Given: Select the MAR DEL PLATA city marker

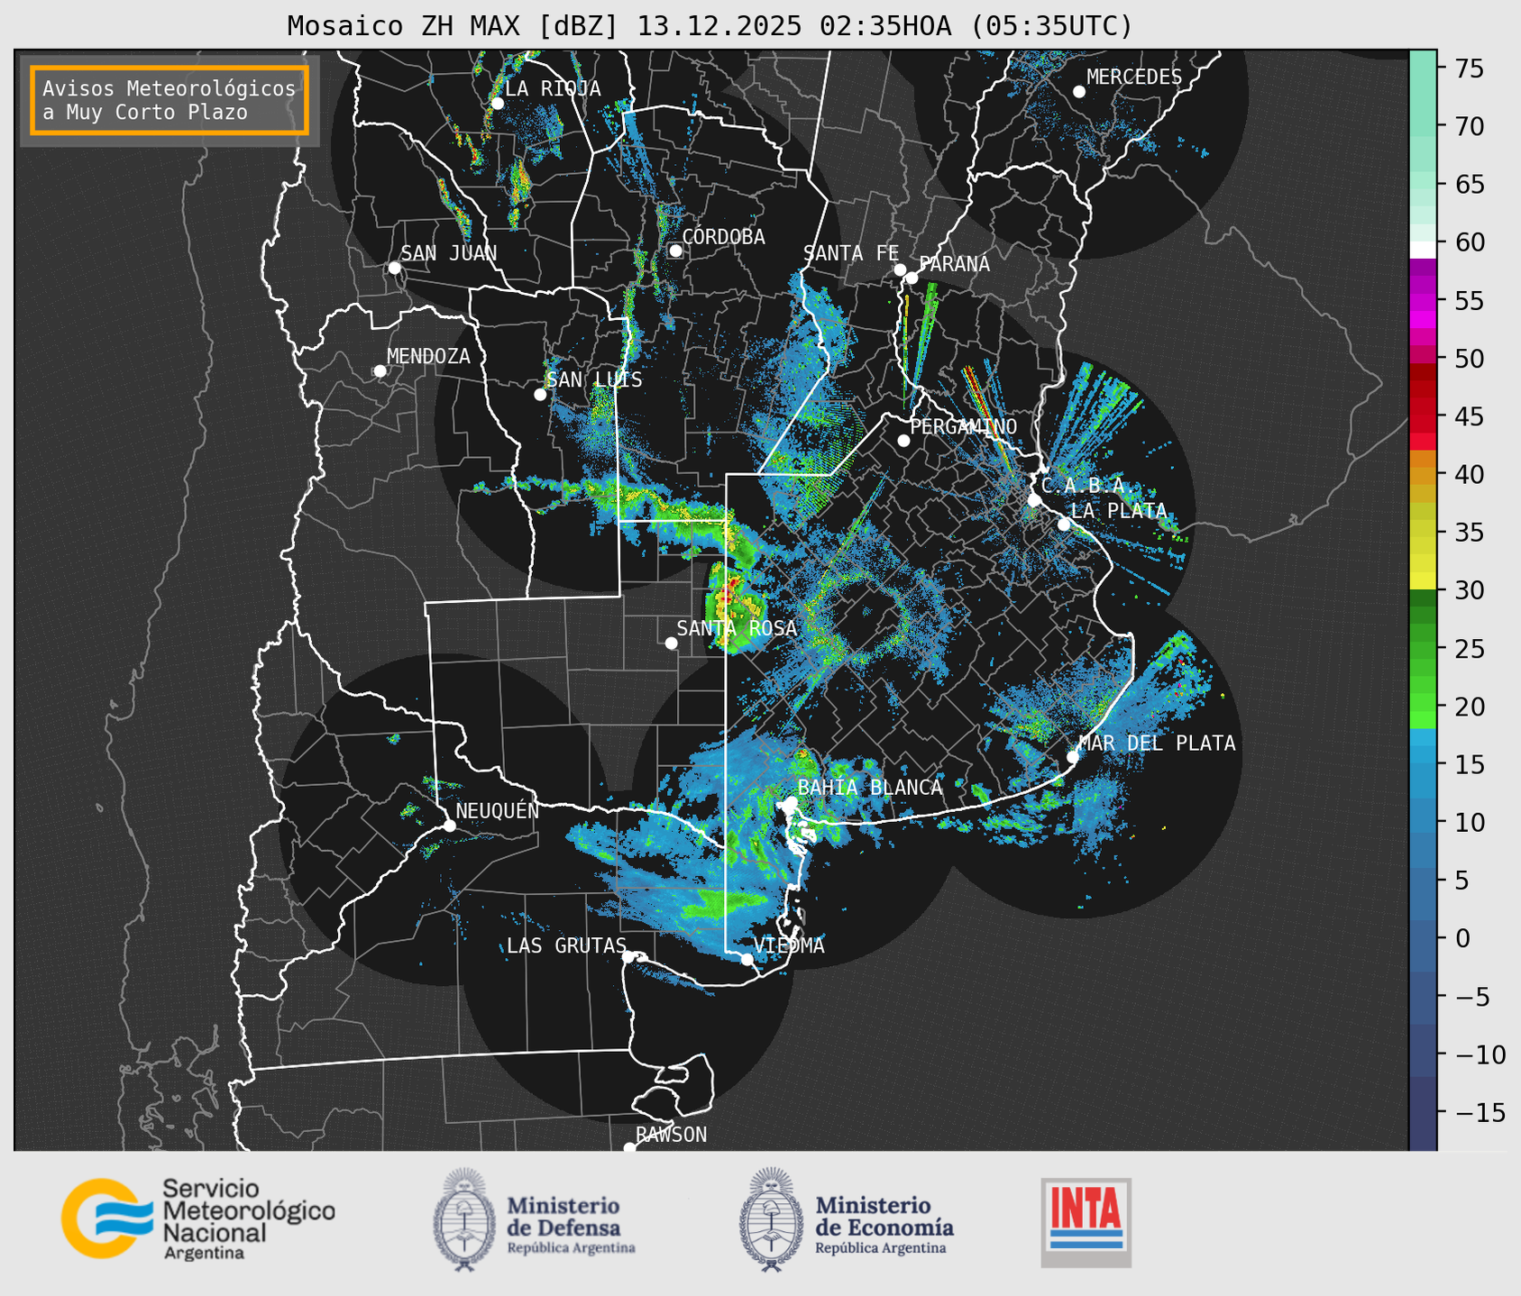Looking at the screenshot, I should click(1073, 756).
